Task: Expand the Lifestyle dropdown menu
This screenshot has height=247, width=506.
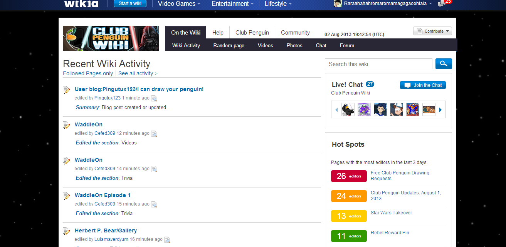Action: click(x=278, y=4)
